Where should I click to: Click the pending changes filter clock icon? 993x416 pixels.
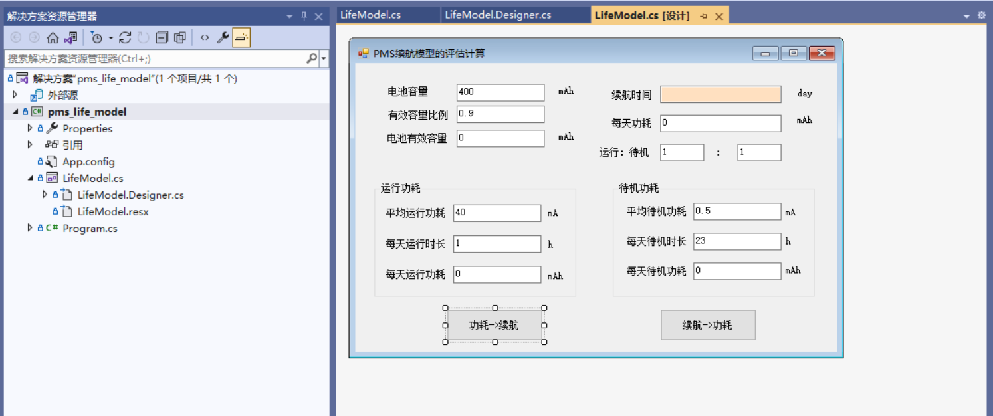98,37
